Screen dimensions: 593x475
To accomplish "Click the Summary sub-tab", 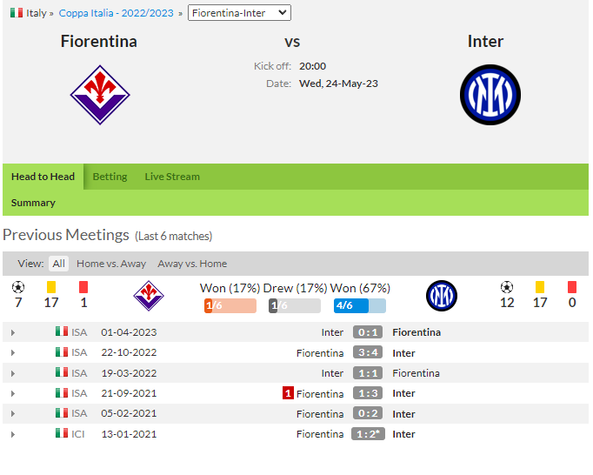I will coord(33,203).
